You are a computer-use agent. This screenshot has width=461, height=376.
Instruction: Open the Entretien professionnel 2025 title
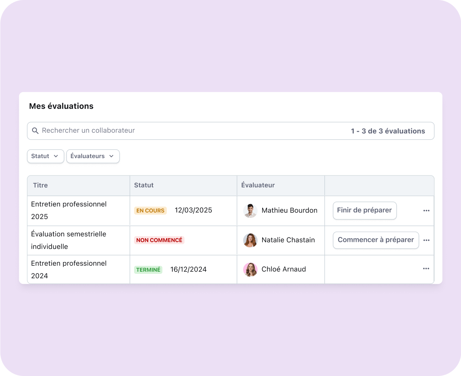69,210
